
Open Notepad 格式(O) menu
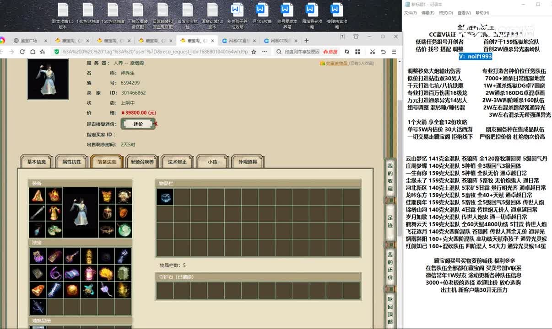446,13
